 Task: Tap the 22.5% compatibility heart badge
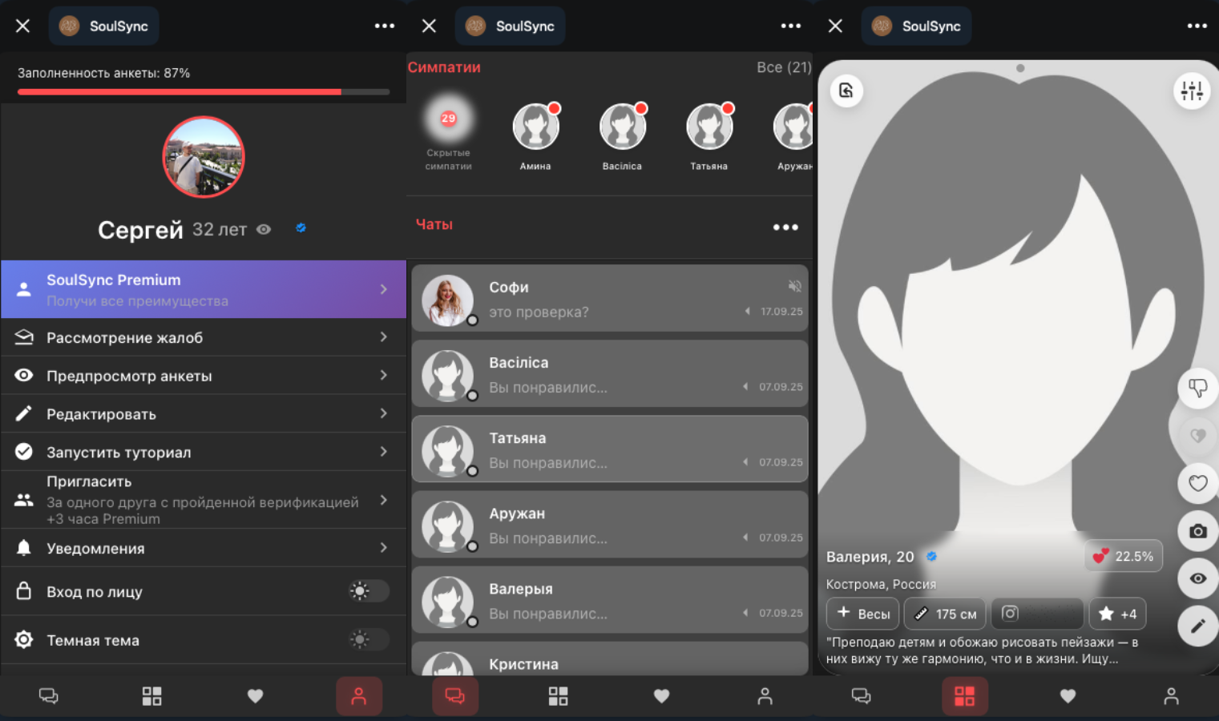point(1124,556)
